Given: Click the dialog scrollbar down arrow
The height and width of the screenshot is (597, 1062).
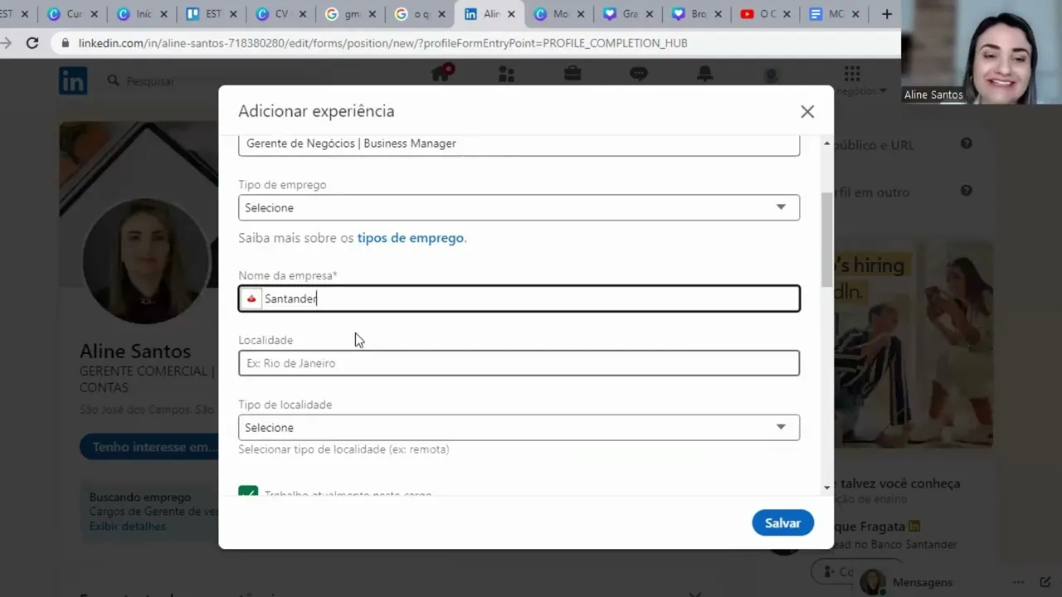Looking at the screenshot, I should [x=826, y=488].
